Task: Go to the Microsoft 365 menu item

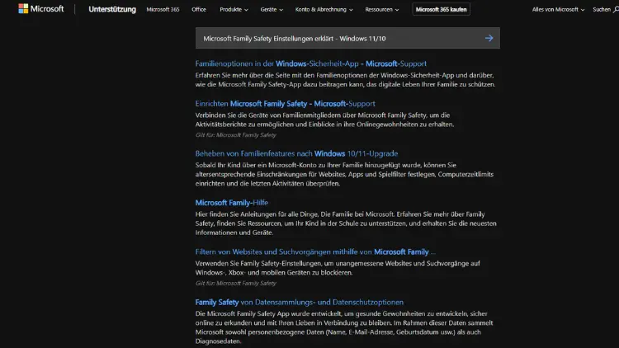Action: point(163,9)
